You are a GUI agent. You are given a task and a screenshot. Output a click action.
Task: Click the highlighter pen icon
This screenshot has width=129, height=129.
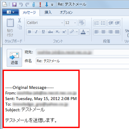(x=72, y=32)
